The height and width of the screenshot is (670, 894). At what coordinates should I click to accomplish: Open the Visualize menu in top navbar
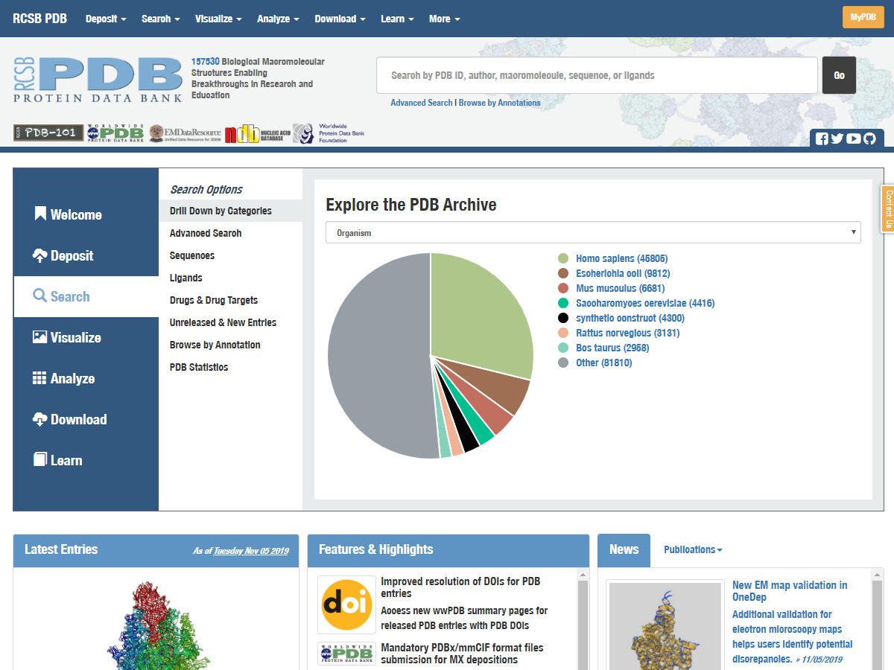pos(218,19)
